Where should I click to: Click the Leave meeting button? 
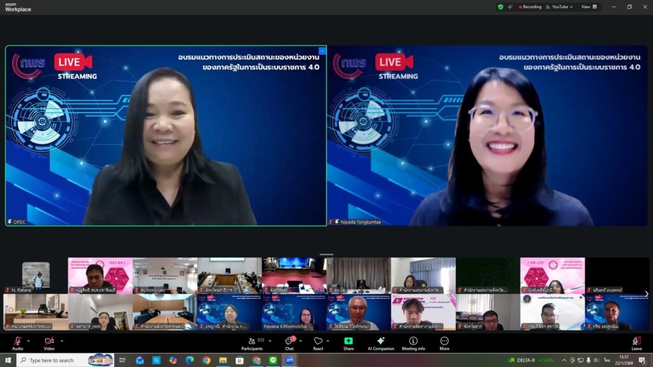[x=636, y=343]
